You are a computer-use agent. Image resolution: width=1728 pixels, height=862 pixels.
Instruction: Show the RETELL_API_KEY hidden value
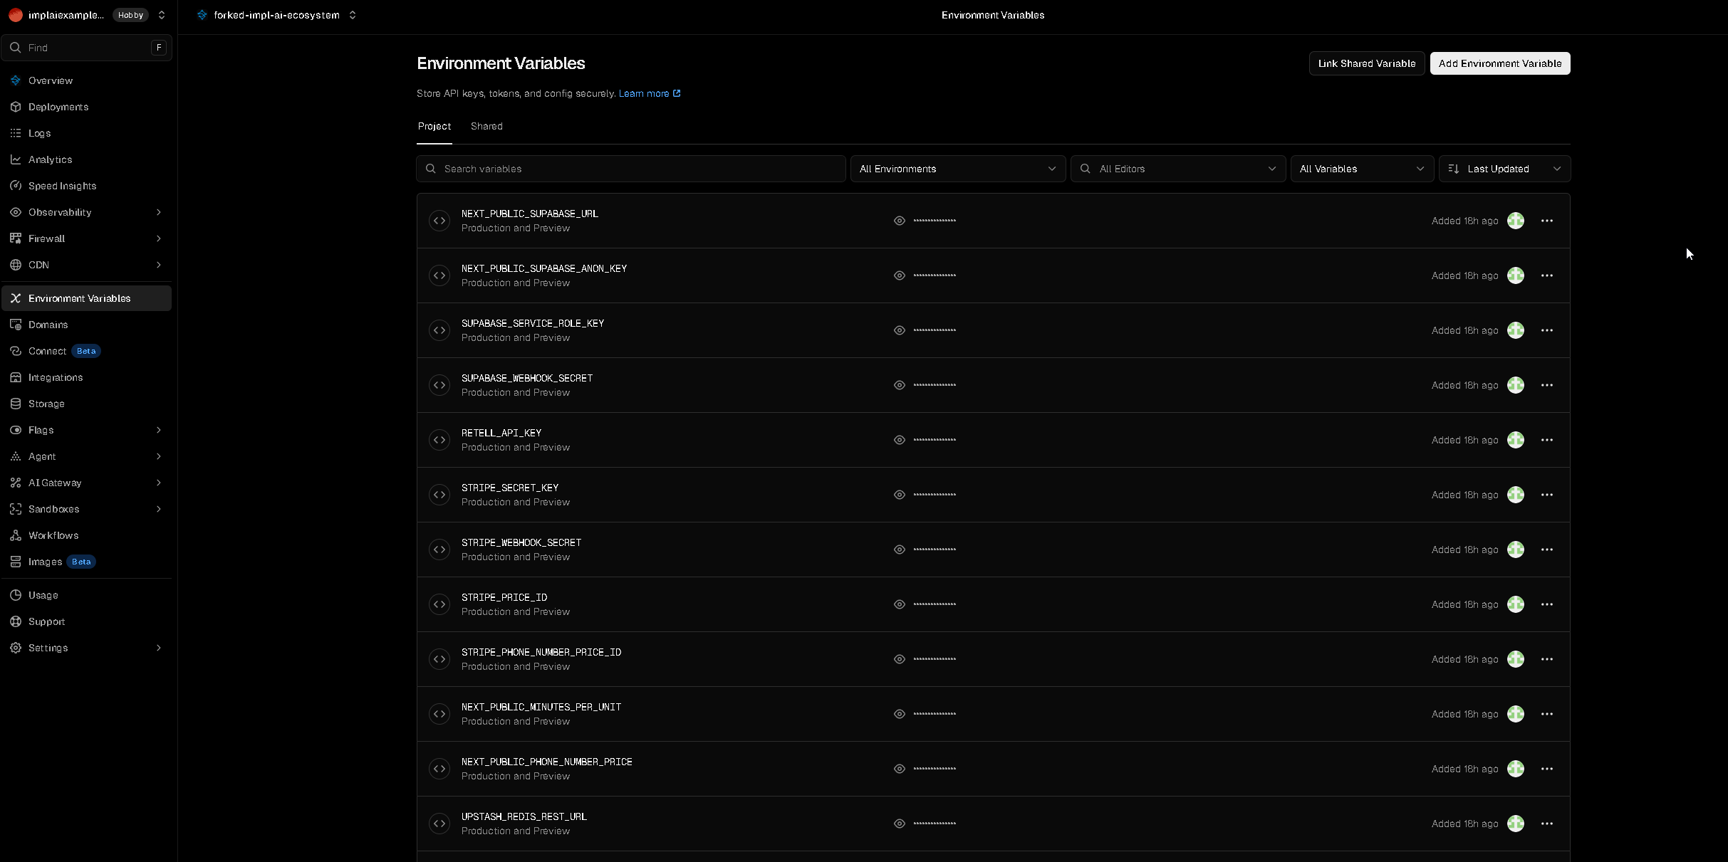[900, 440]
